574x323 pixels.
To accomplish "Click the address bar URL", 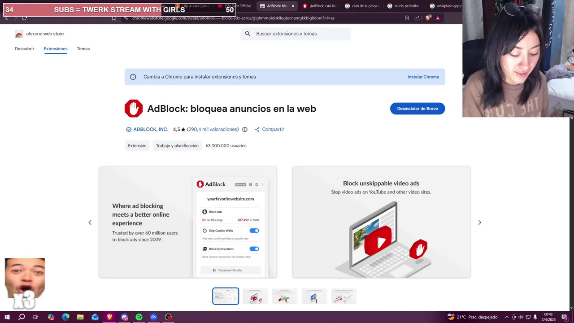I will (x=233, y=18).
